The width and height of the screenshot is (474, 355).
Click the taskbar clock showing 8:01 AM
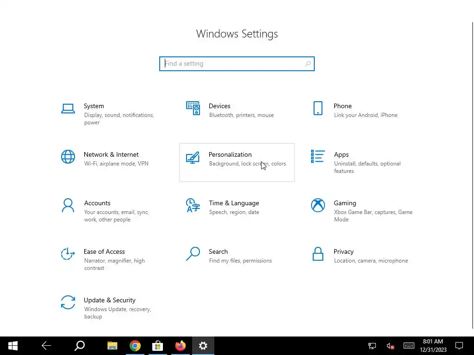433,346
